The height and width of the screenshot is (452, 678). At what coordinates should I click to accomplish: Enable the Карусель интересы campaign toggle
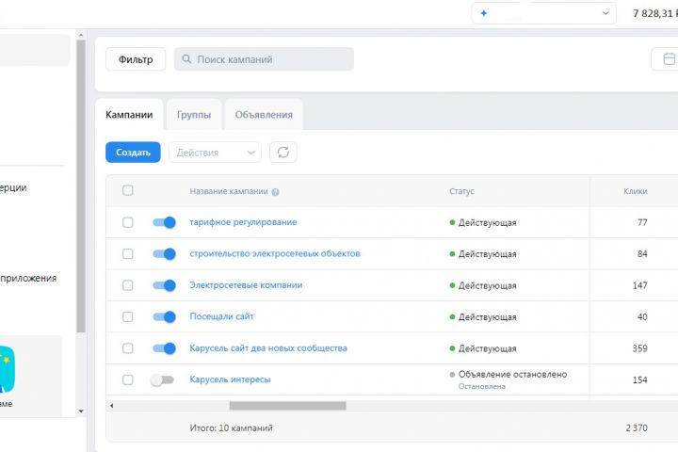click(x=163, y=379)
